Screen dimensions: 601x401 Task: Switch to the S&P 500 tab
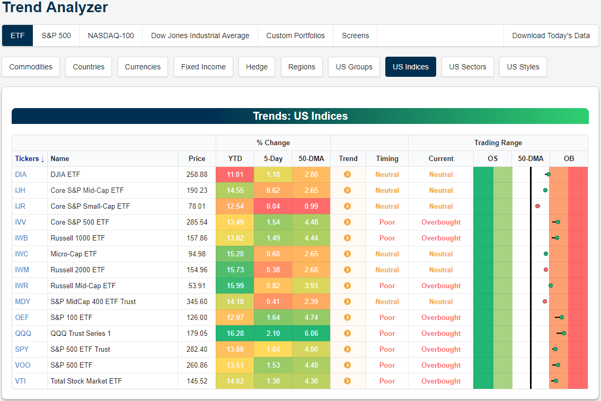tap(56, 35)
